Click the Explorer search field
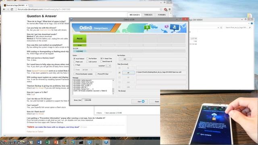 (x=238, y=28)
